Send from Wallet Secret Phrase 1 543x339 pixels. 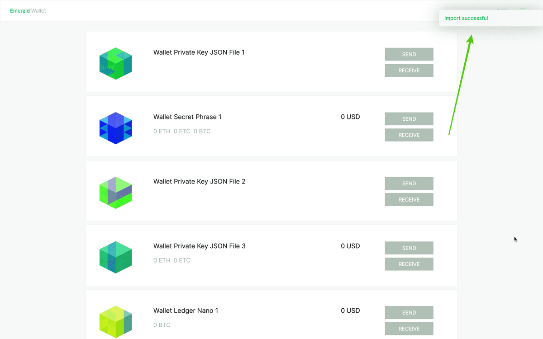pyautogui.click(x=409, y=119)
